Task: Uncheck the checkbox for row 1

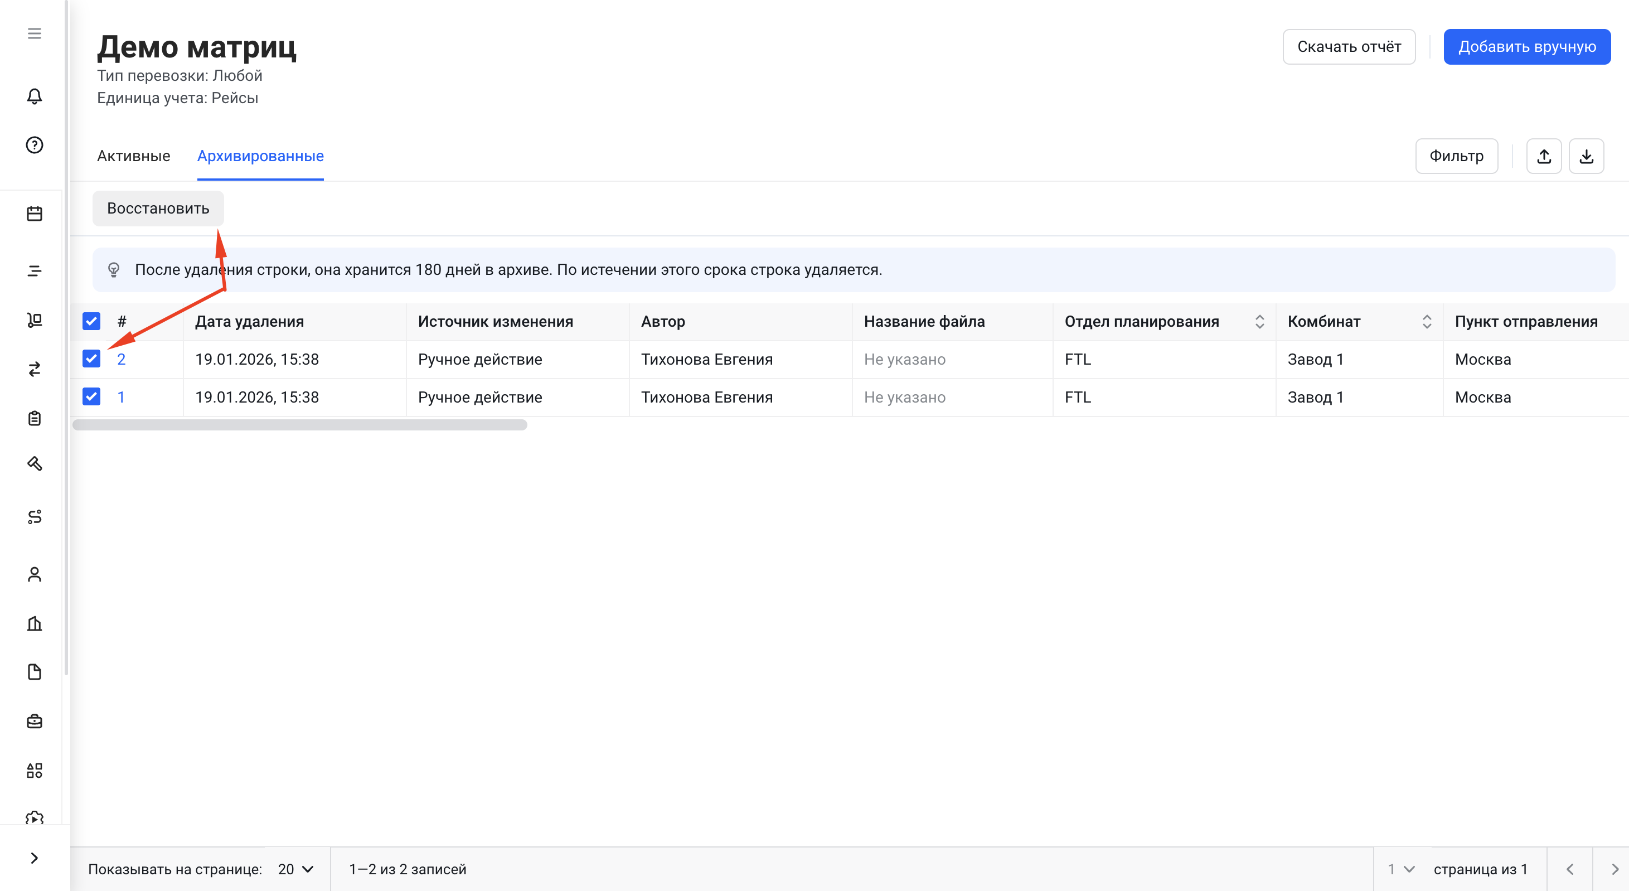Action: 91,397
